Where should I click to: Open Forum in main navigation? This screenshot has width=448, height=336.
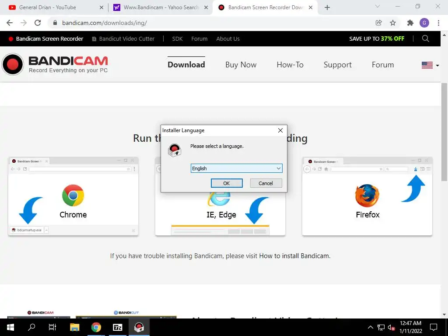382,65
